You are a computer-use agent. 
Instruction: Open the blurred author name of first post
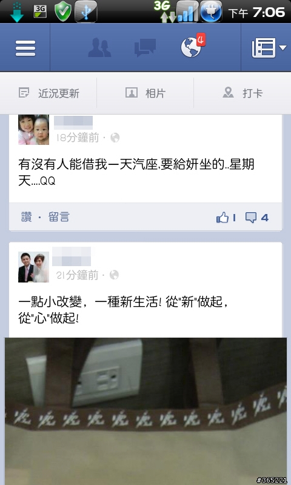73,122
